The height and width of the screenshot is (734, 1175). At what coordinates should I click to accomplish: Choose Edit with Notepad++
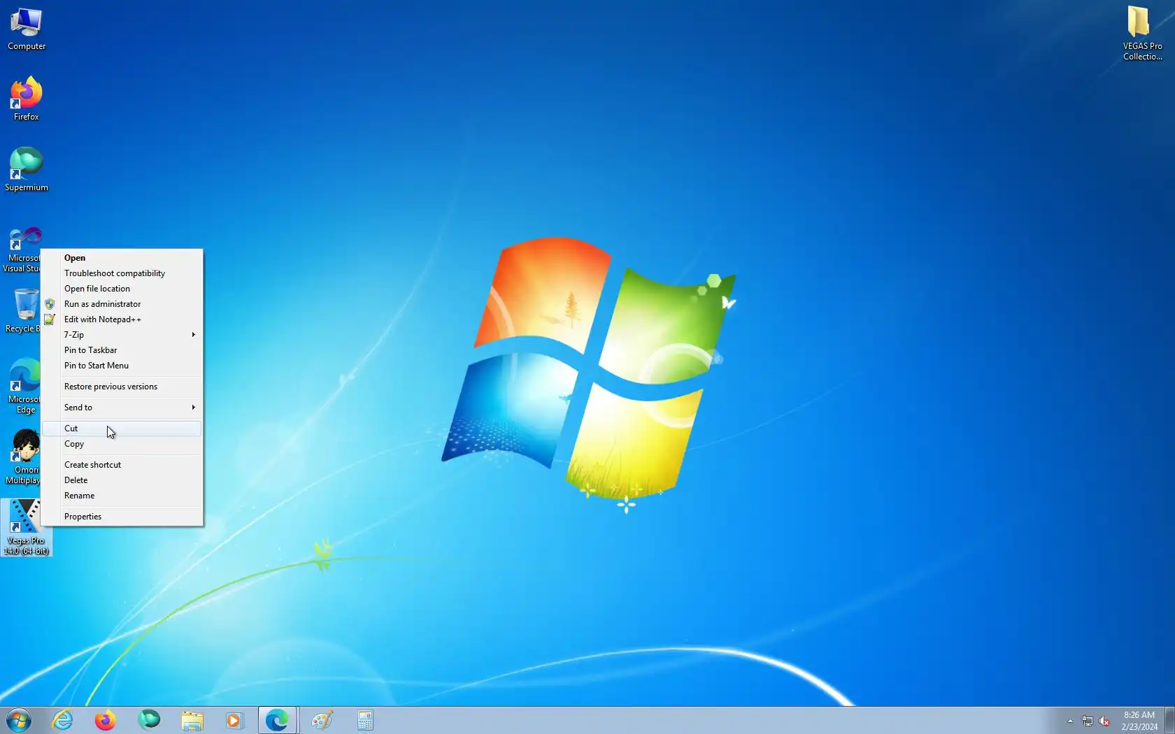[122, 319]
